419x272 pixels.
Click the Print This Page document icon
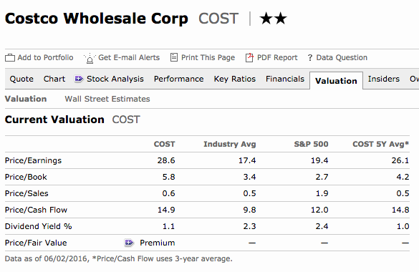(174, 57)
